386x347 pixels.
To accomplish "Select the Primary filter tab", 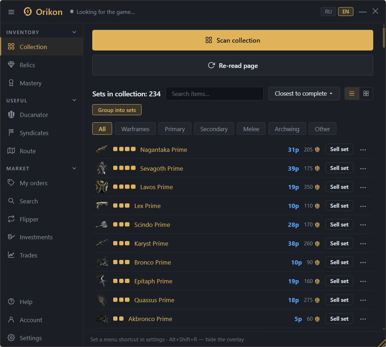I will tap(175, 129).
